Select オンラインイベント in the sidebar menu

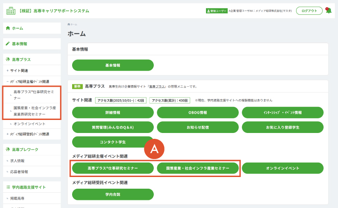pyautogui.click(x=29, y=124)
